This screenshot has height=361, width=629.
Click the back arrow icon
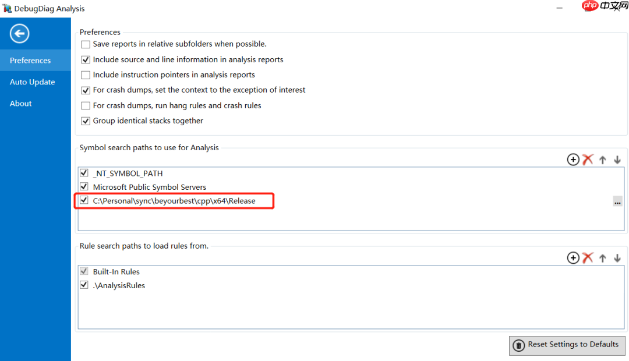pos(19,34)
